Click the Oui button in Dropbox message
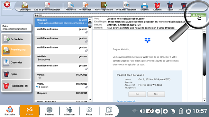 (137, 94)
